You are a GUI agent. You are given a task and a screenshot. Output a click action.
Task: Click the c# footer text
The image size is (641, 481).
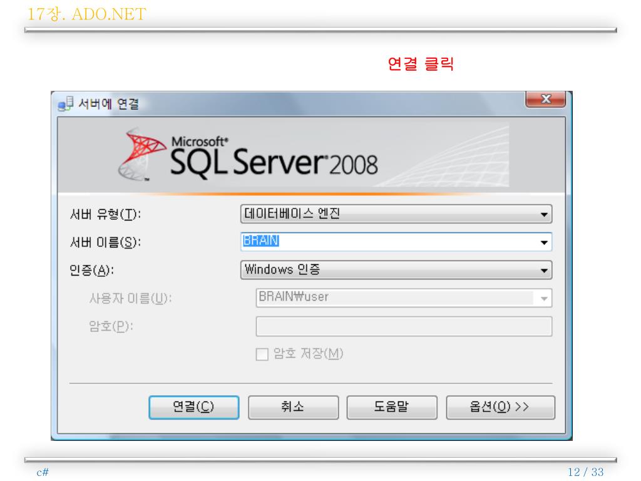click(43, 472)
